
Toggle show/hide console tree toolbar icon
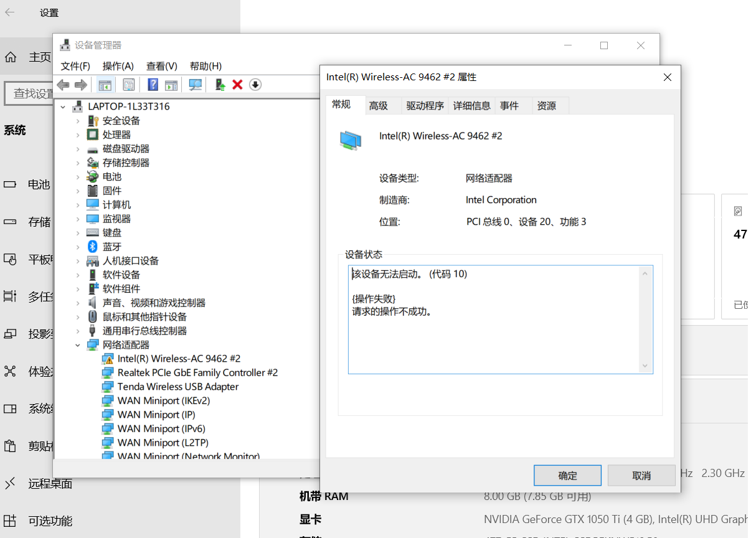pyautogui.click(x=105, y=85)
